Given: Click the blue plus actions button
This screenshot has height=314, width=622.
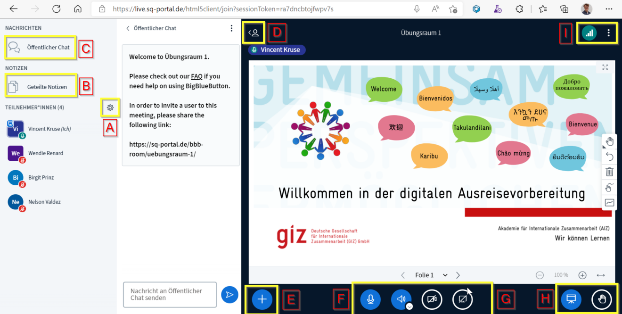Looking at the screenshot, I should (x=262, y=299).
